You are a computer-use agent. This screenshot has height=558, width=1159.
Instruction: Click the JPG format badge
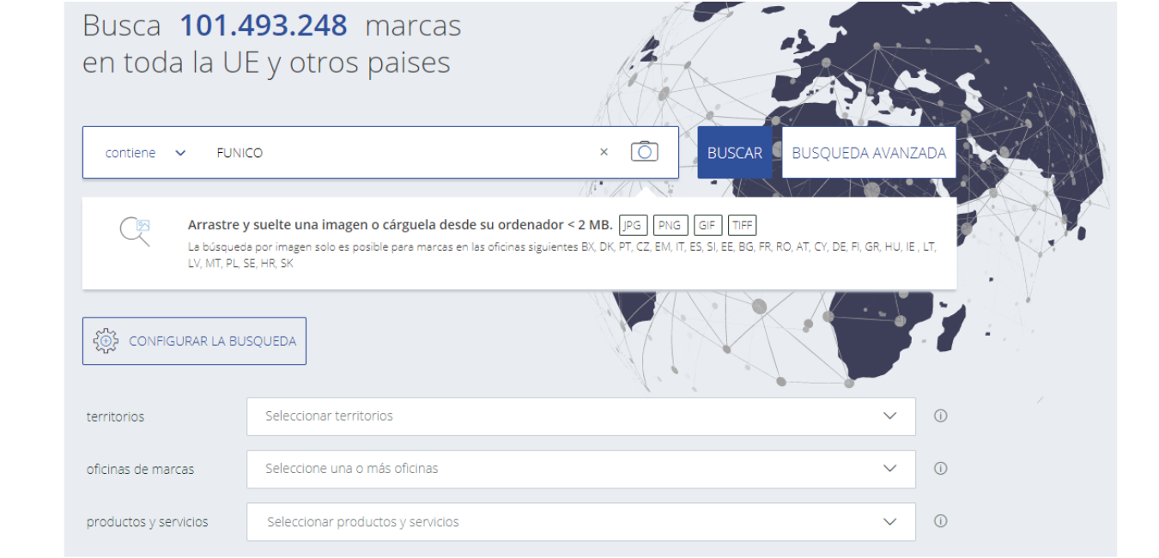coord(633,226)
